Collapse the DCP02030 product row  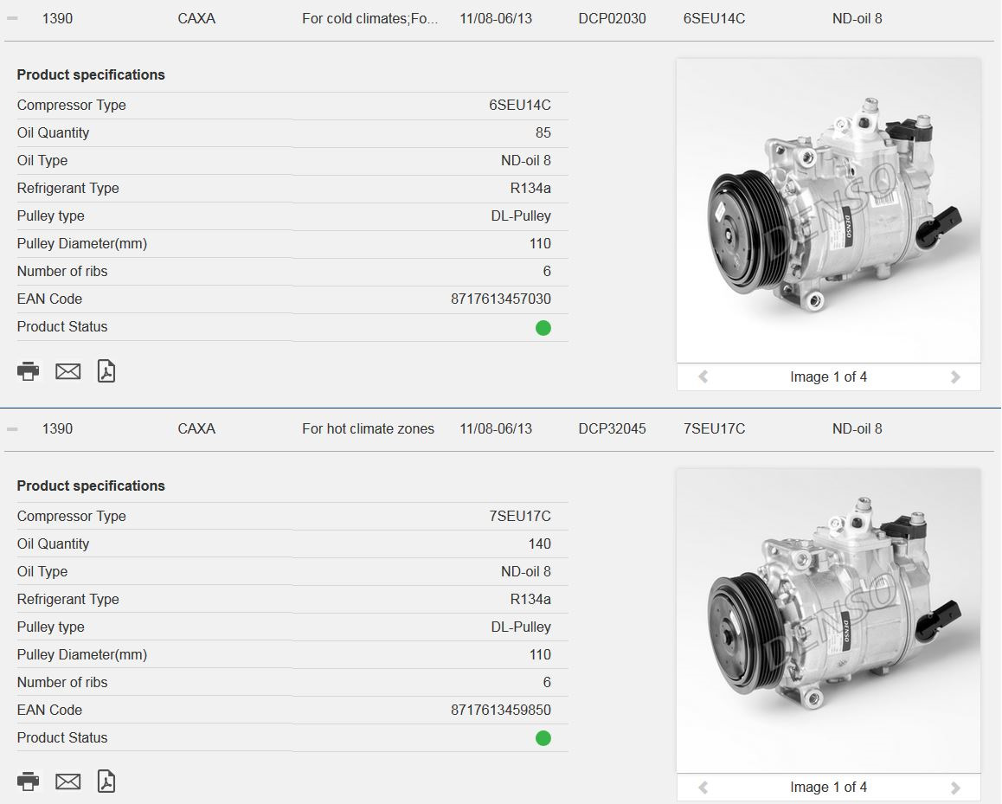12,17
